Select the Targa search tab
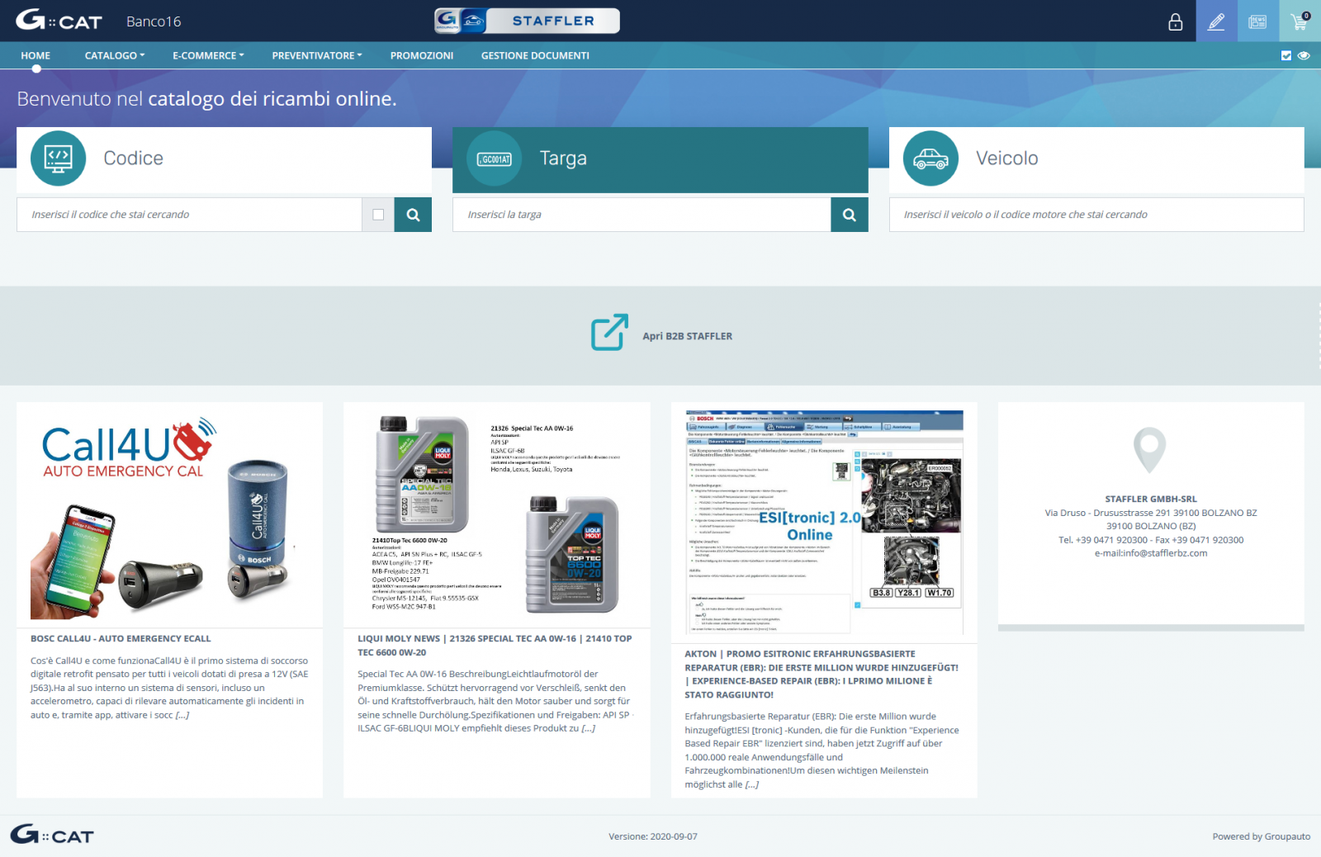This screenshot has height=857, width=1321. point(660,160)
